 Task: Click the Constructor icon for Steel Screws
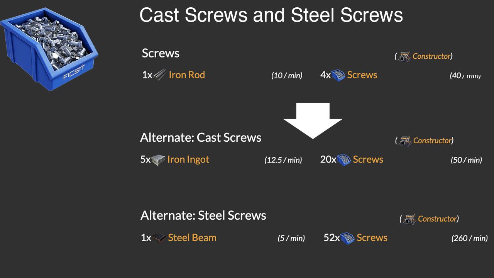click(x=410, y=219)
